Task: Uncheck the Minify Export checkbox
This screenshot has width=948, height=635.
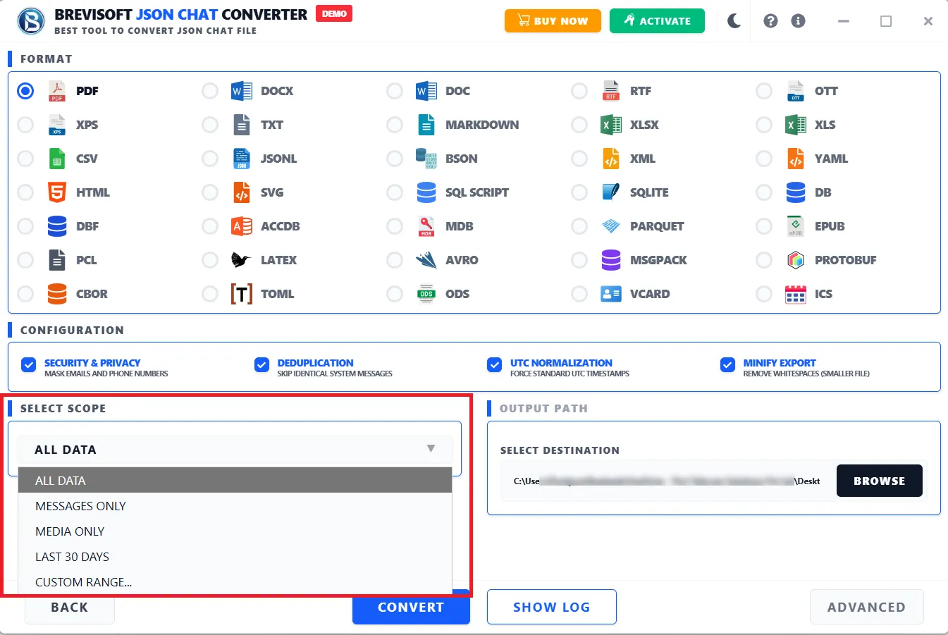Action: pyautogui.click(x=727, y=364)
